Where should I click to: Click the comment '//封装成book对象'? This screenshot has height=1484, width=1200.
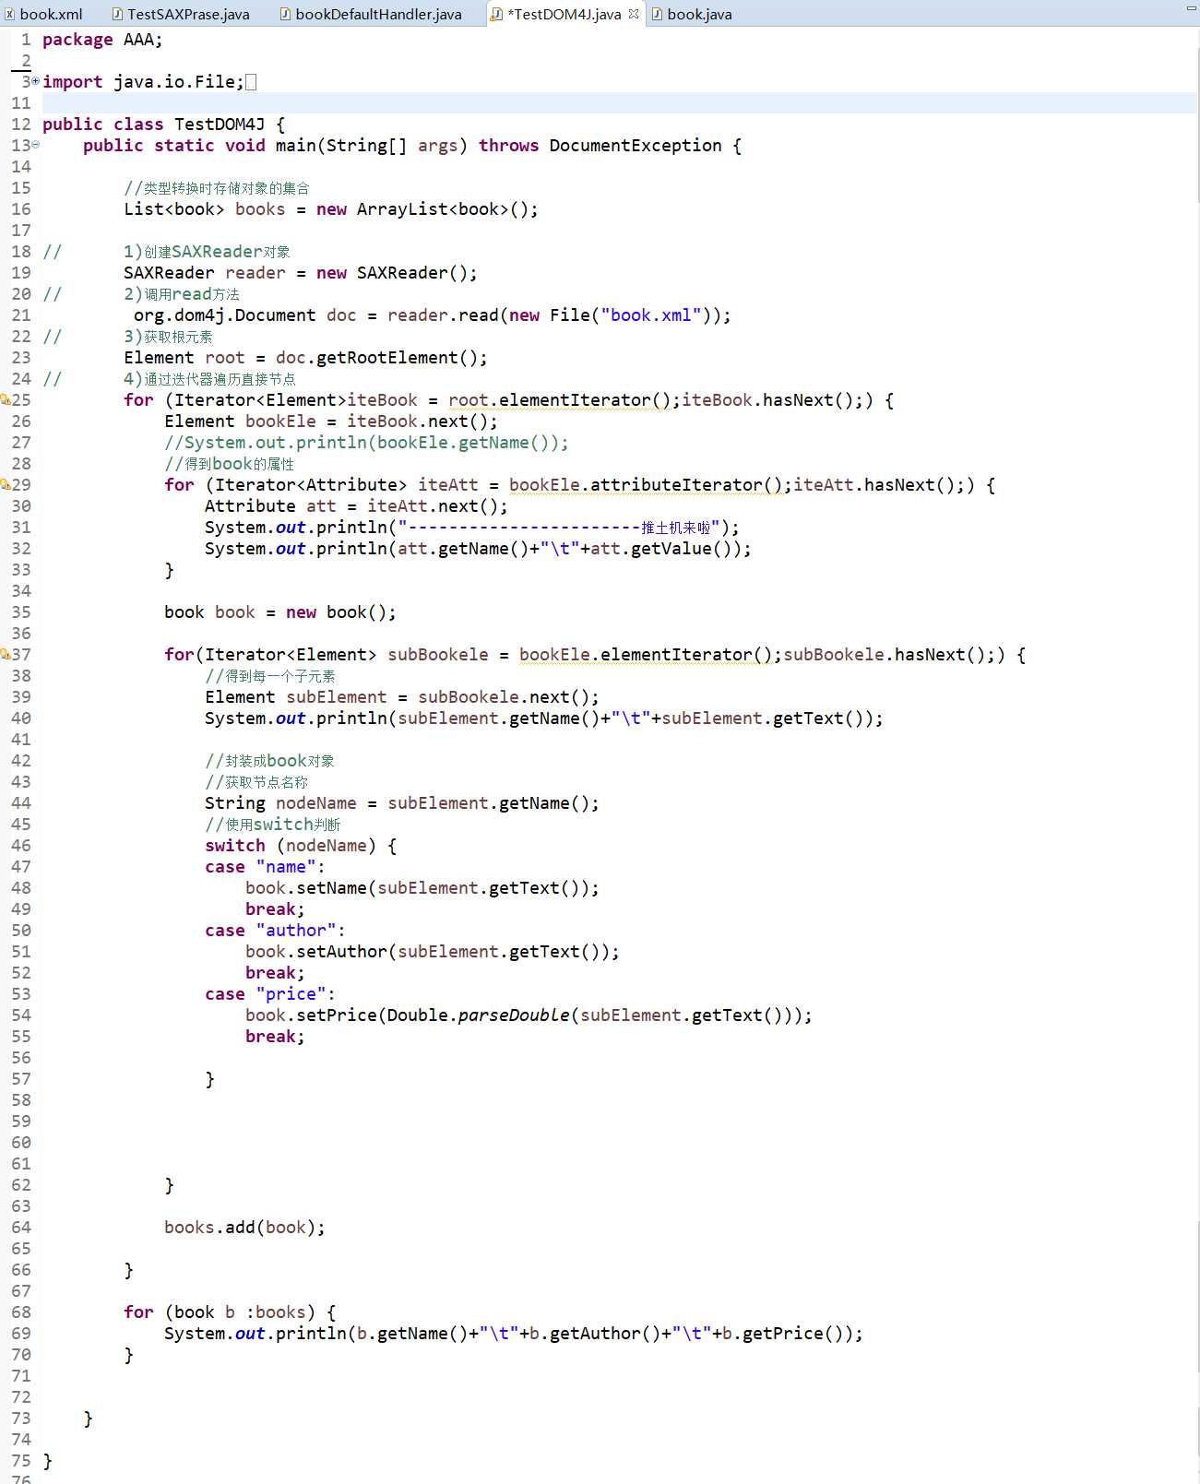pyautogui.click(x=270, y=761)
